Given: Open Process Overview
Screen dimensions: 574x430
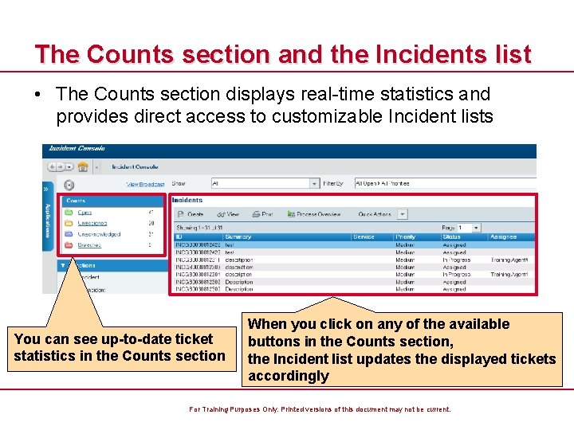Looking at the screenshot, I should (314, 214).
